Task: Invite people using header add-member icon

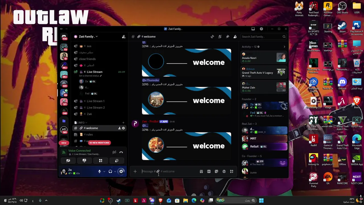Action: pyautogui.click(x=124, y=36)
